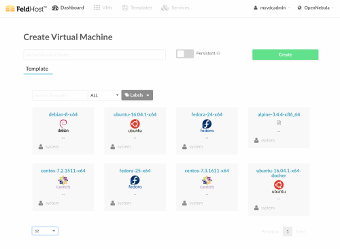The height and width of the screenshot is (249, 340).
Task: Go to the VMs section
Action: (103, 7)
